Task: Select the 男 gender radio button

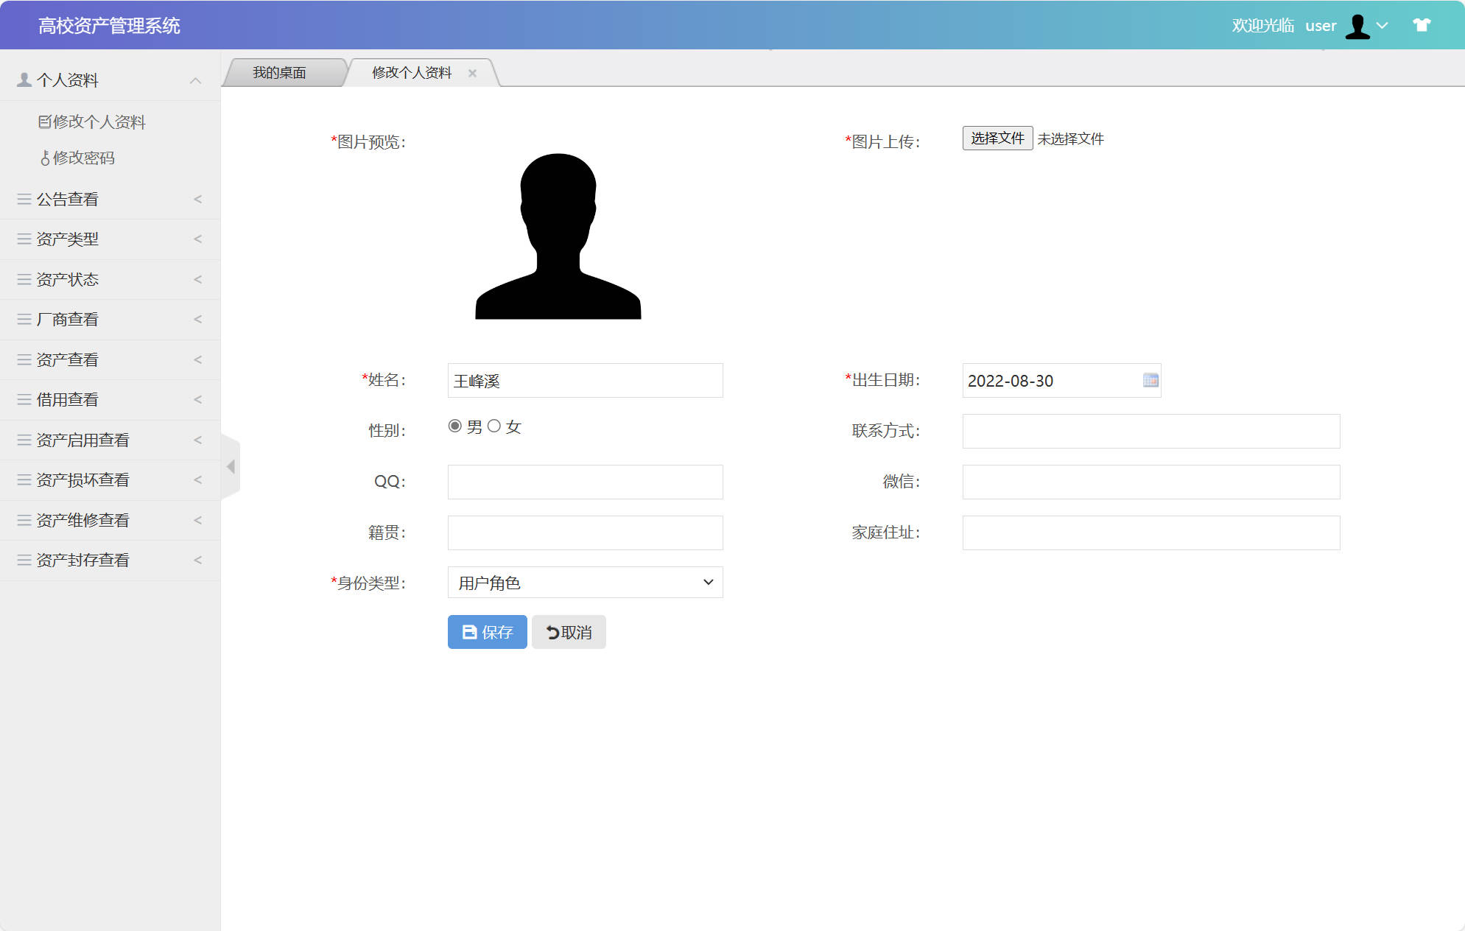Action: (454, 426)
